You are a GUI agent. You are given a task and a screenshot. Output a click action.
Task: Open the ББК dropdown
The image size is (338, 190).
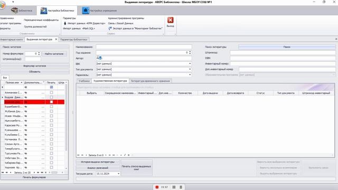click(190, 64)
